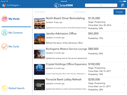Open the My Deals stacked cards icon
Screen dimensions: 127x95
(4, 19)
